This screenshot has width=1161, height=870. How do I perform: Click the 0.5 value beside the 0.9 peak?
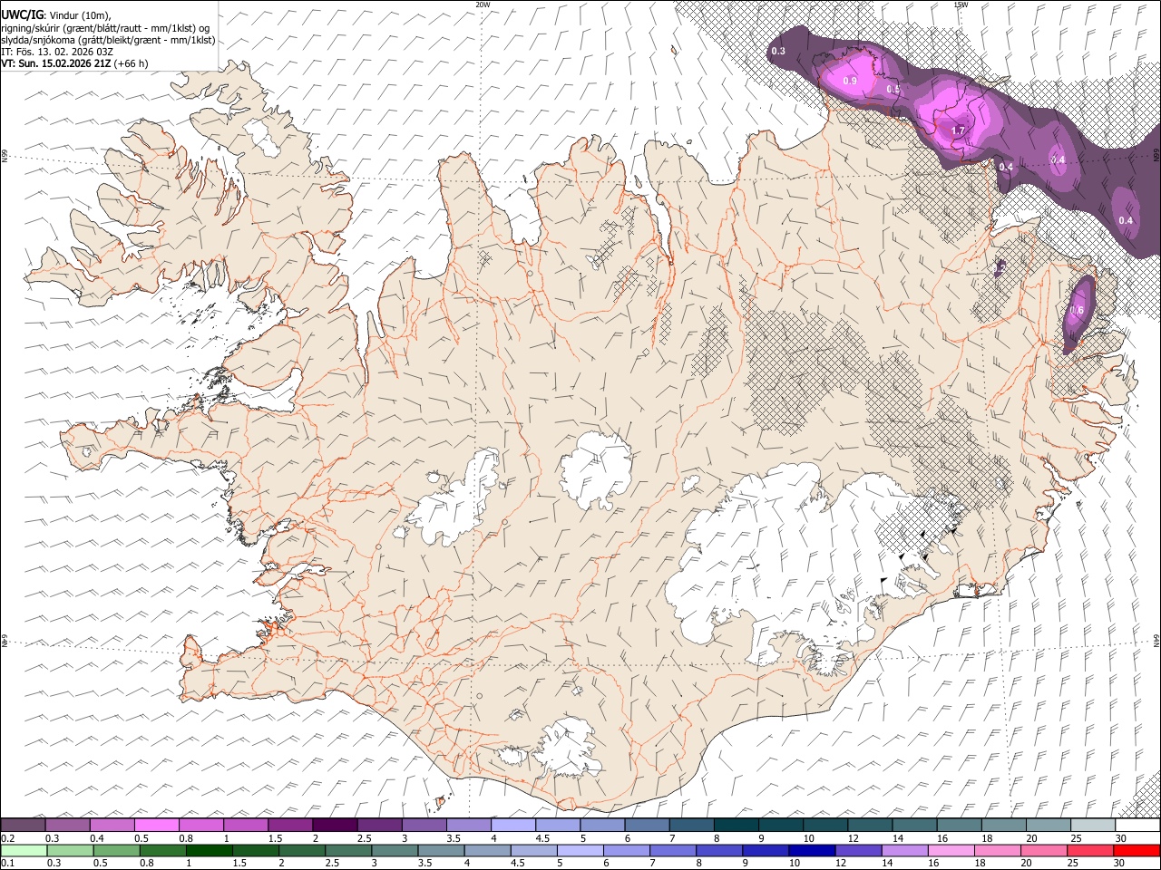click(x=893, y=90)
